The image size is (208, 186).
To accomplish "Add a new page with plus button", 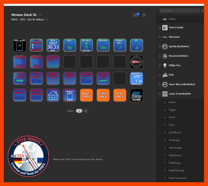I will coord(86,111).
